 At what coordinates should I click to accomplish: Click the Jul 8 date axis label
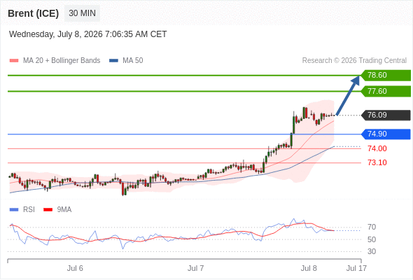coord(309,268)
